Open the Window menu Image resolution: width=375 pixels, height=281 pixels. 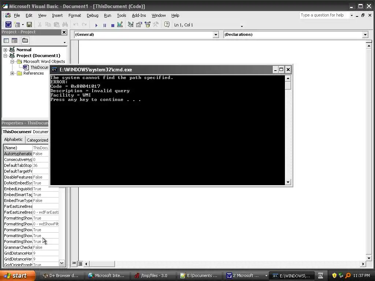coord(159,15)
